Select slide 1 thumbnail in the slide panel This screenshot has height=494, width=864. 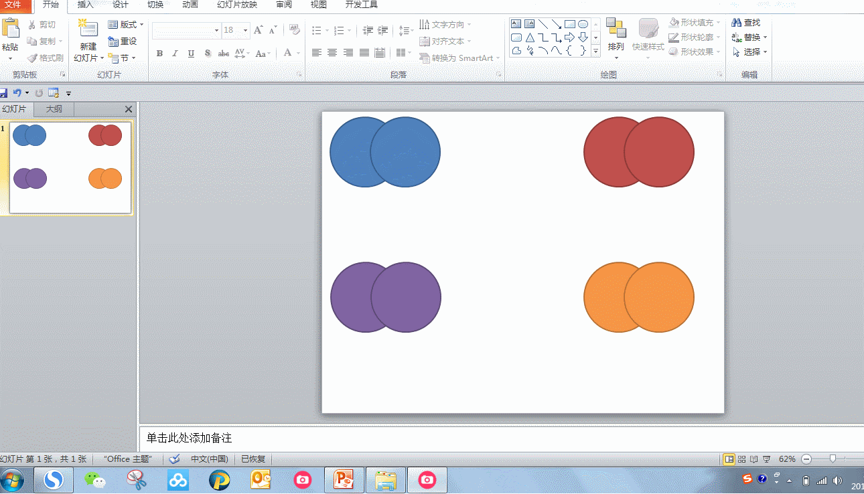click(x=70, y=167)
